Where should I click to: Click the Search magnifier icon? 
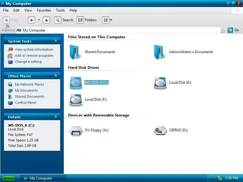[57, 20]
